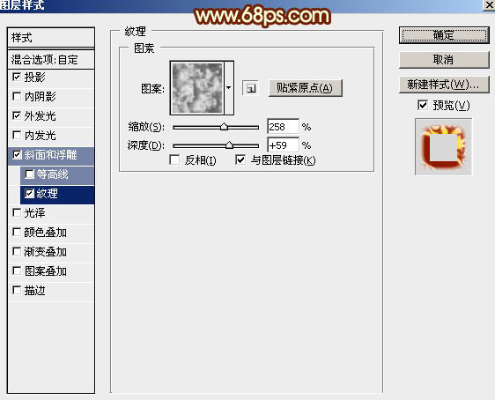
Task: Enable the 内发光 checkbox
Action: [17, 135]
